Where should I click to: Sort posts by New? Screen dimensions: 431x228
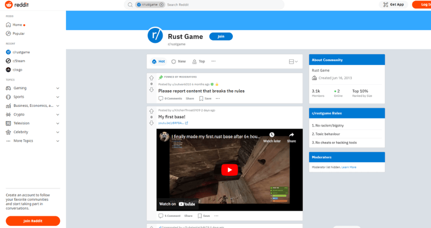point(178,61)
